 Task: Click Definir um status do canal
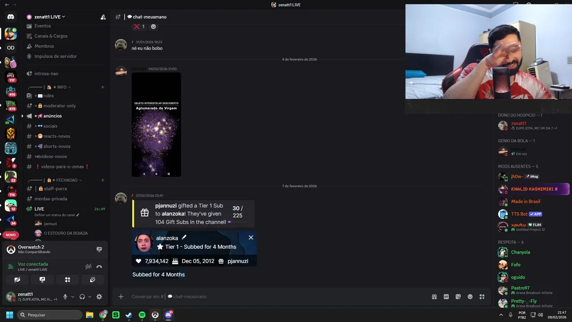(57, 215)
